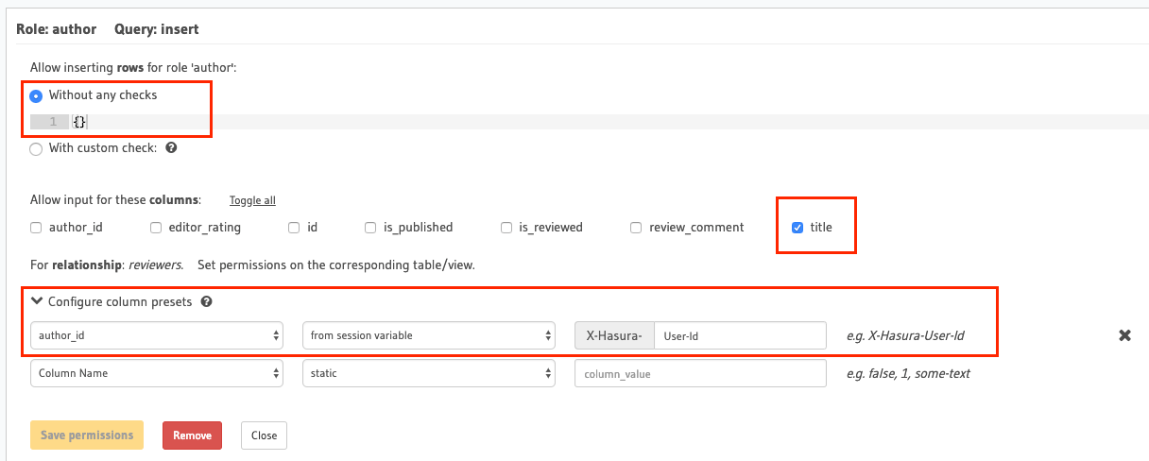Screen dimensions: 1149x461
Task: Enable the review_comment column checkbox
Action: 636,228
